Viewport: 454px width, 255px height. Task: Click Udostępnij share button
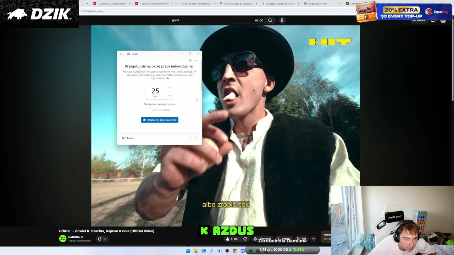click(262, 239)
